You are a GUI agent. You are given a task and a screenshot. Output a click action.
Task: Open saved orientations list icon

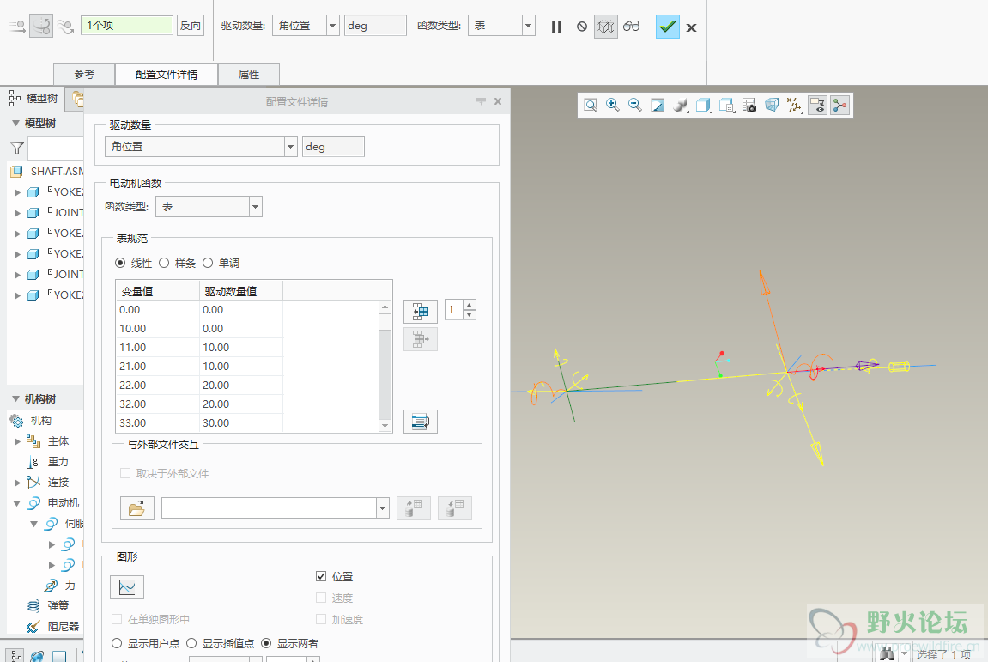tap(726, 106)
